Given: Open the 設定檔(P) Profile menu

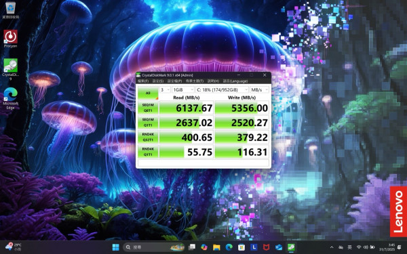Looking at the screenshot, I should 174,81.
